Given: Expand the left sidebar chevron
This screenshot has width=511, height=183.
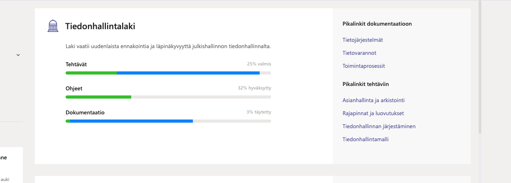Looking at the screenshot, I should point(18,55).
